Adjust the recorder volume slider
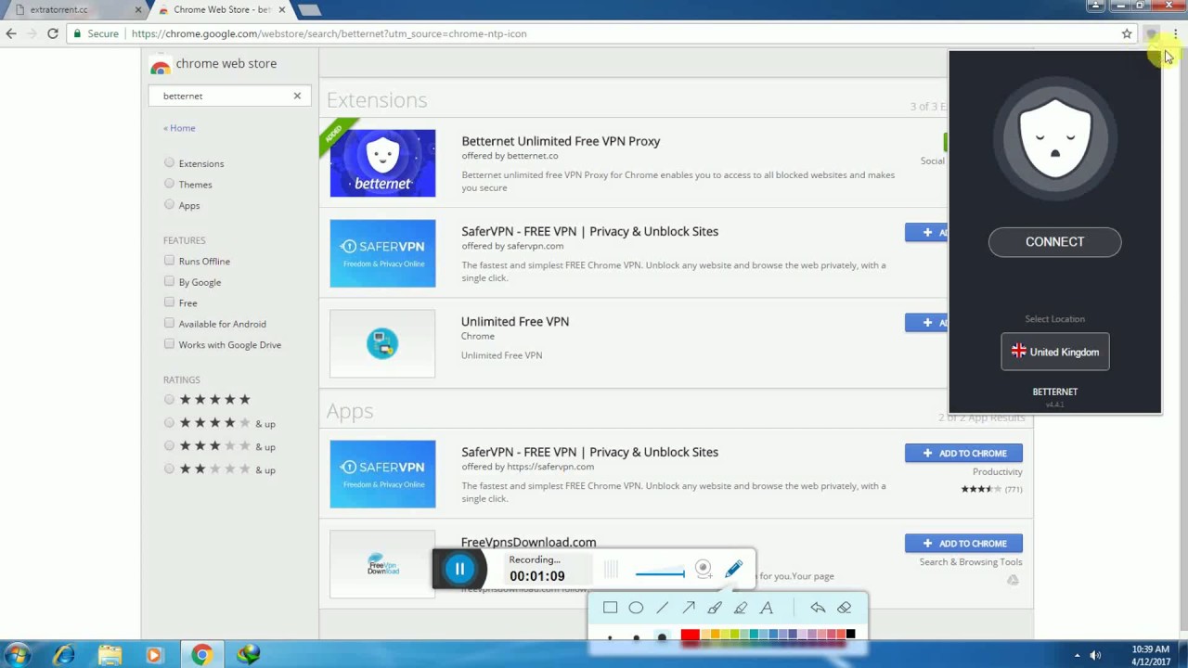1188x668 pixels. point(660,572)
